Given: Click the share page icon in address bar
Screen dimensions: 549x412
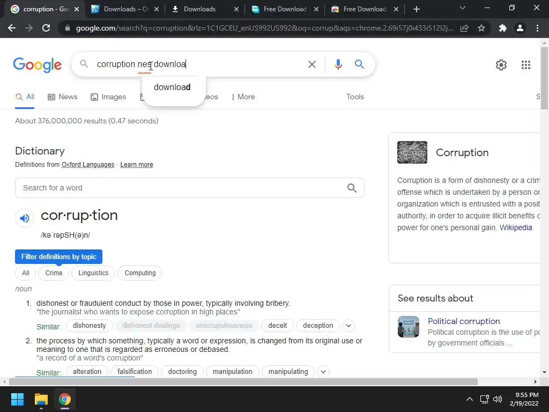Looking at the screenshot, I should pos(464,28).
